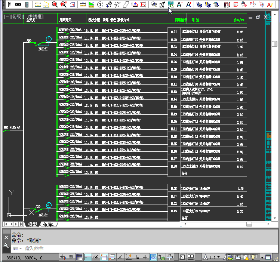The image size is (280, 262).
Task: Open command line customize wrench icon
Action: (x=6, y=246)
